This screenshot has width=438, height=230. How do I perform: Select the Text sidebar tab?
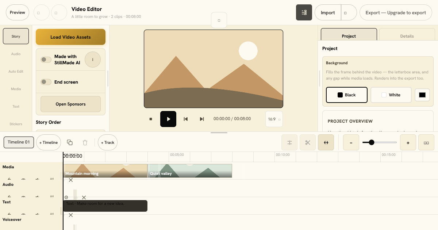coord(16,106)
